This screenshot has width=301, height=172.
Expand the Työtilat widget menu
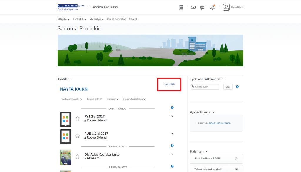coord(72,79)
